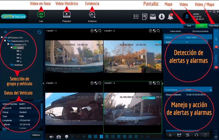The width and height of the screenshot is (219, 140).
Task: Click layout icon on test01 - 3 panel
Action: click(x=96, y=83)
